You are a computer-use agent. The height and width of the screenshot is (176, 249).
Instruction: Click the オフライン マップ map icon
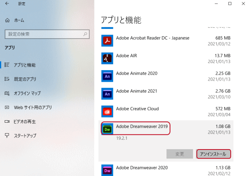(7, 93)
